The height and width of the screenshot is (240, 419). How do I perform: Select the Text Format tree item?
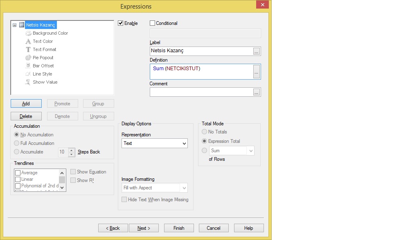(44, 49)
